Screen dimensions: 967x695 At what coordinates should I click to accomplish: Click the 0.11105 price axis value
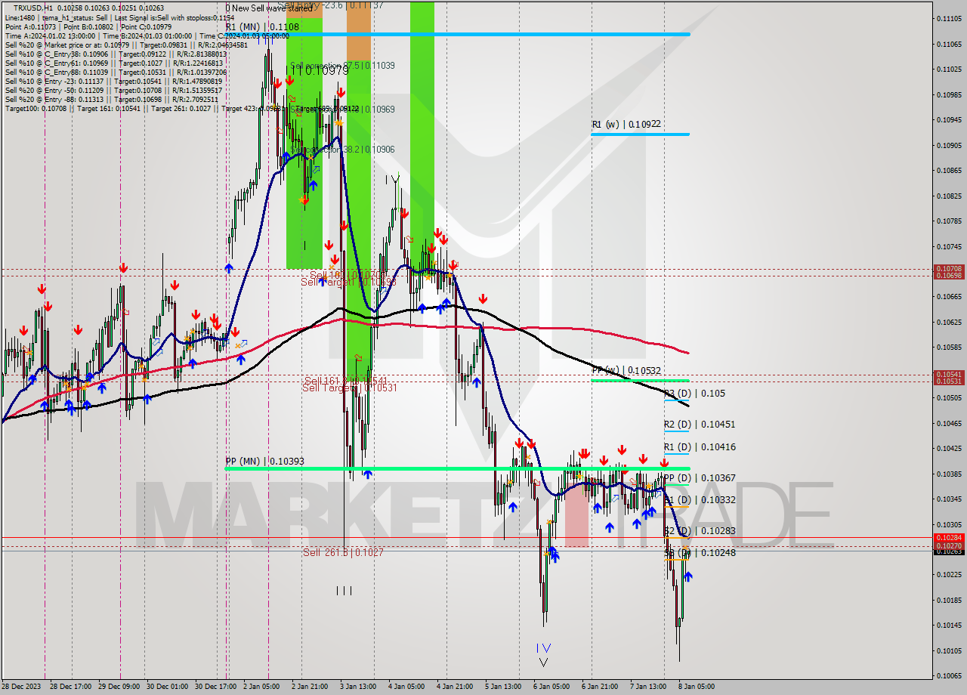pos(949,18)
